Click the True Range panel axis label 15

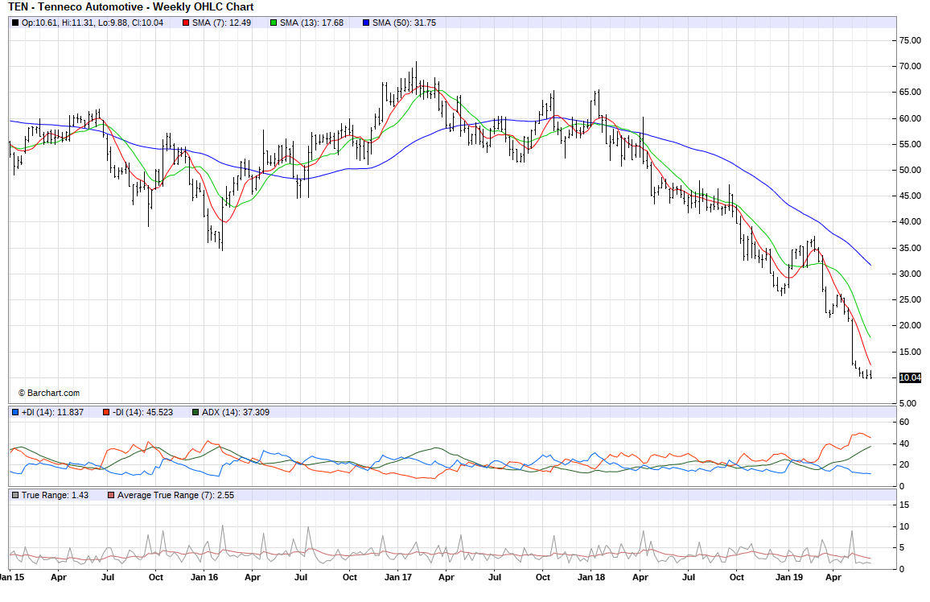pyautogui.click(x=904, y=505)
